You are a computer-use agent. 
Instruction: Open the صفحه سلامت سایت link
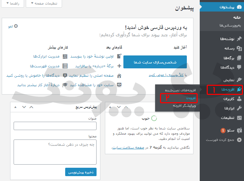(x=128, y=148)
